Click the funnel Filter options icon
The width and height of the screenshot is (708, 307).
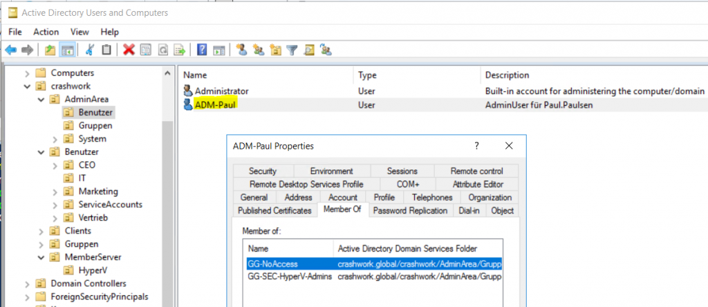292,50
